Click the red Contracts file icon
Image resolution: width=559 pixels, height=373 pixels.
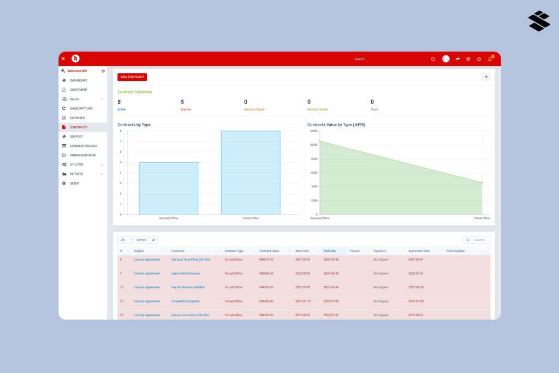(x=64, y=127)
